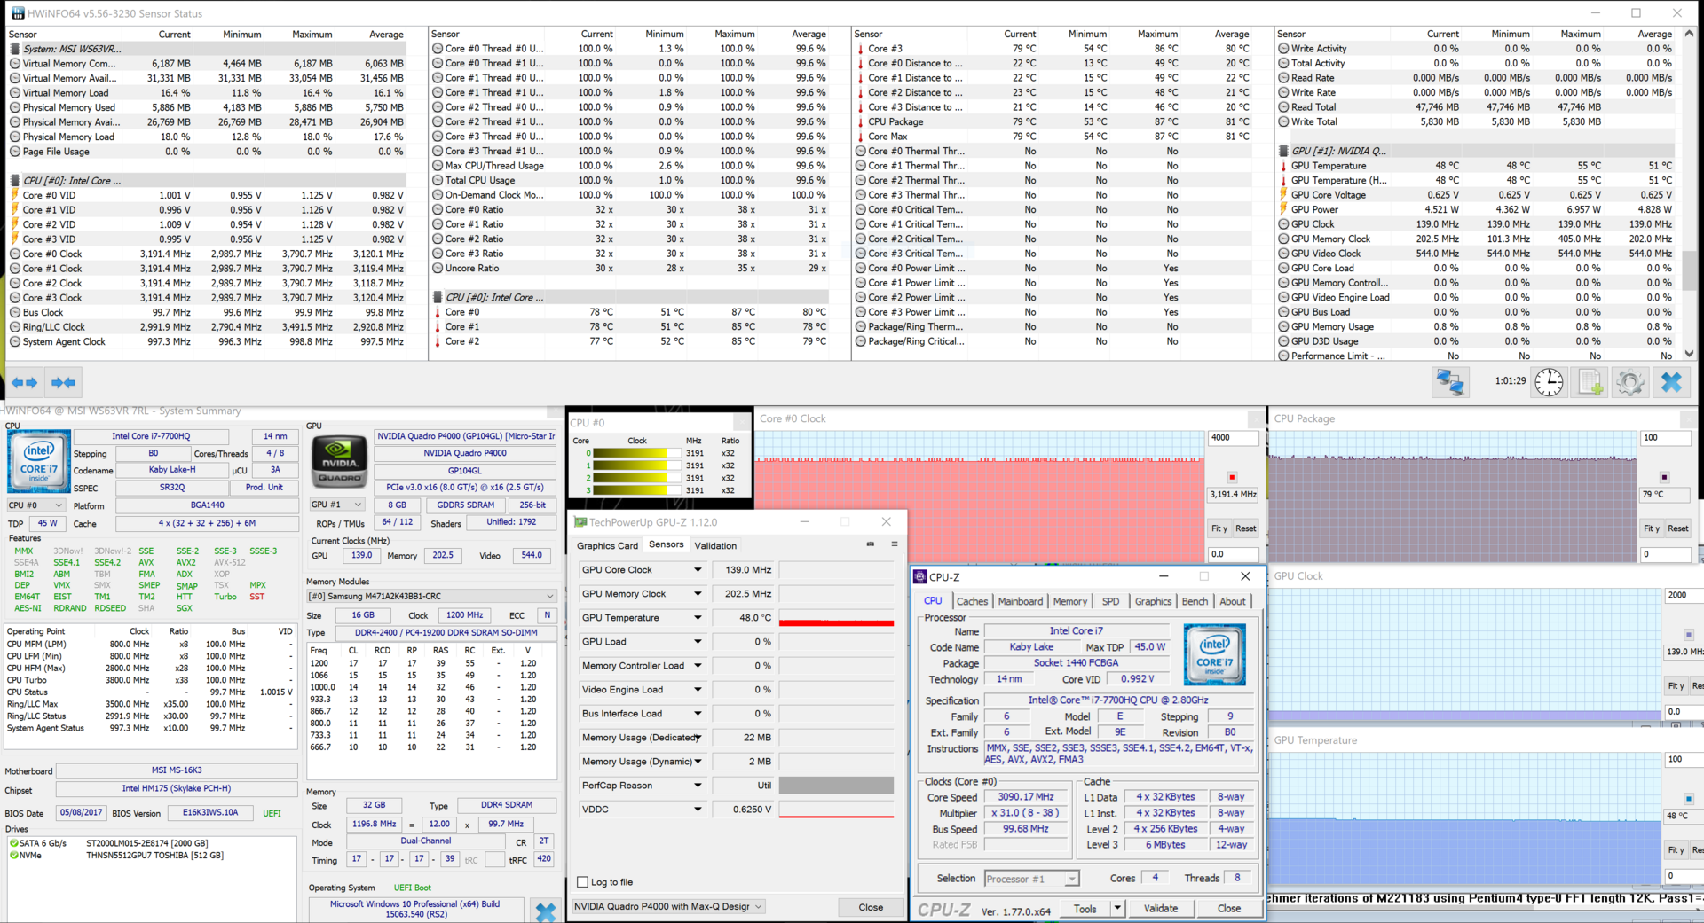Select the Total CPU Usage sensor row
This screenshot has height=923, width=1704.
pos(630,180)
